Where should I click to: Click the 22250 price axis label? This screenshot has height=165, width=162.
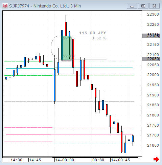click(x=153, y=24)
